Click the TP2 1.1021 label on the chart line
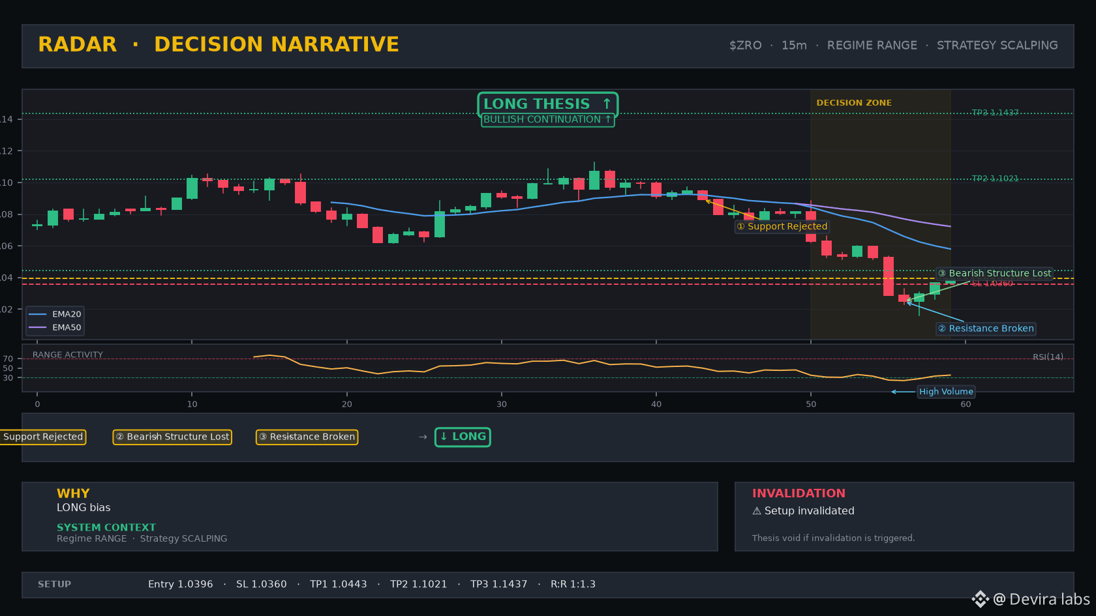Screen dimensions: 1096x616 [x=995, y=179]
